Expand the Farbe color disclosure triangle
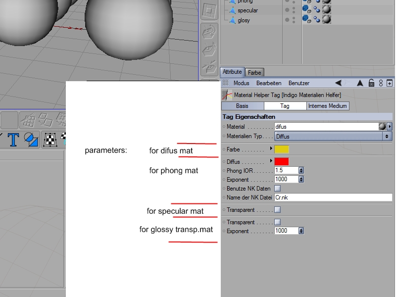396x297 pixels. tap(271, 149)
